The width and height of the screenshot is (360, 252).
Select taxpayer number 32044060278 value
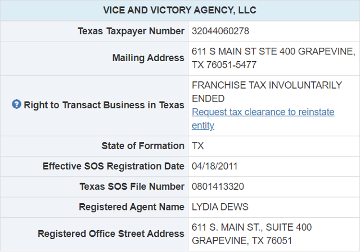coord(220,31)
